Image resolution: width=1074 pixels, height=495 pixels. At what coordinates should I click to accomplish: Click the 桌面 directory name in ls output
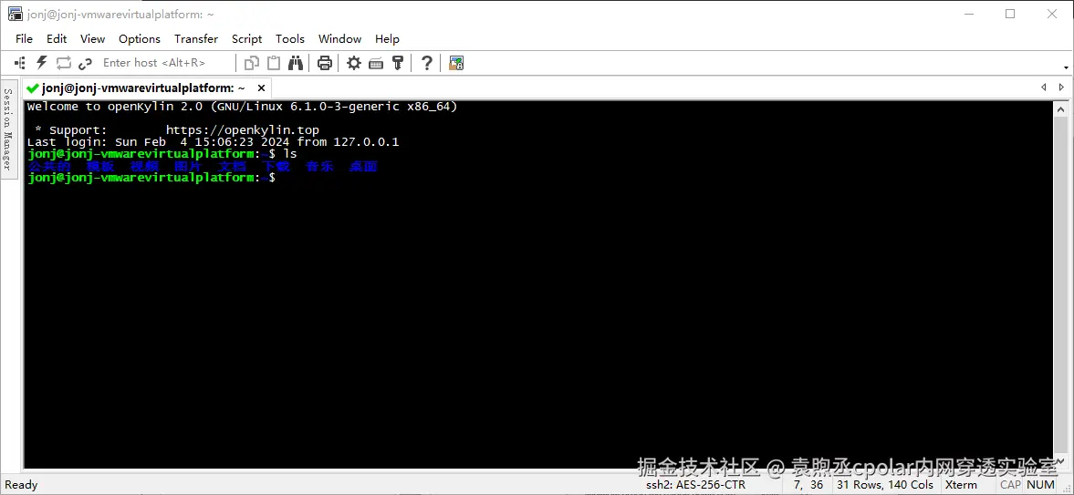click(x=363, y=167)
